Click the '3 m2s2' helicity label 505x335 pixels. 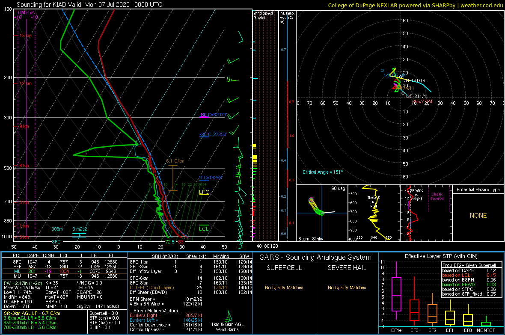(x=80, y=229)
